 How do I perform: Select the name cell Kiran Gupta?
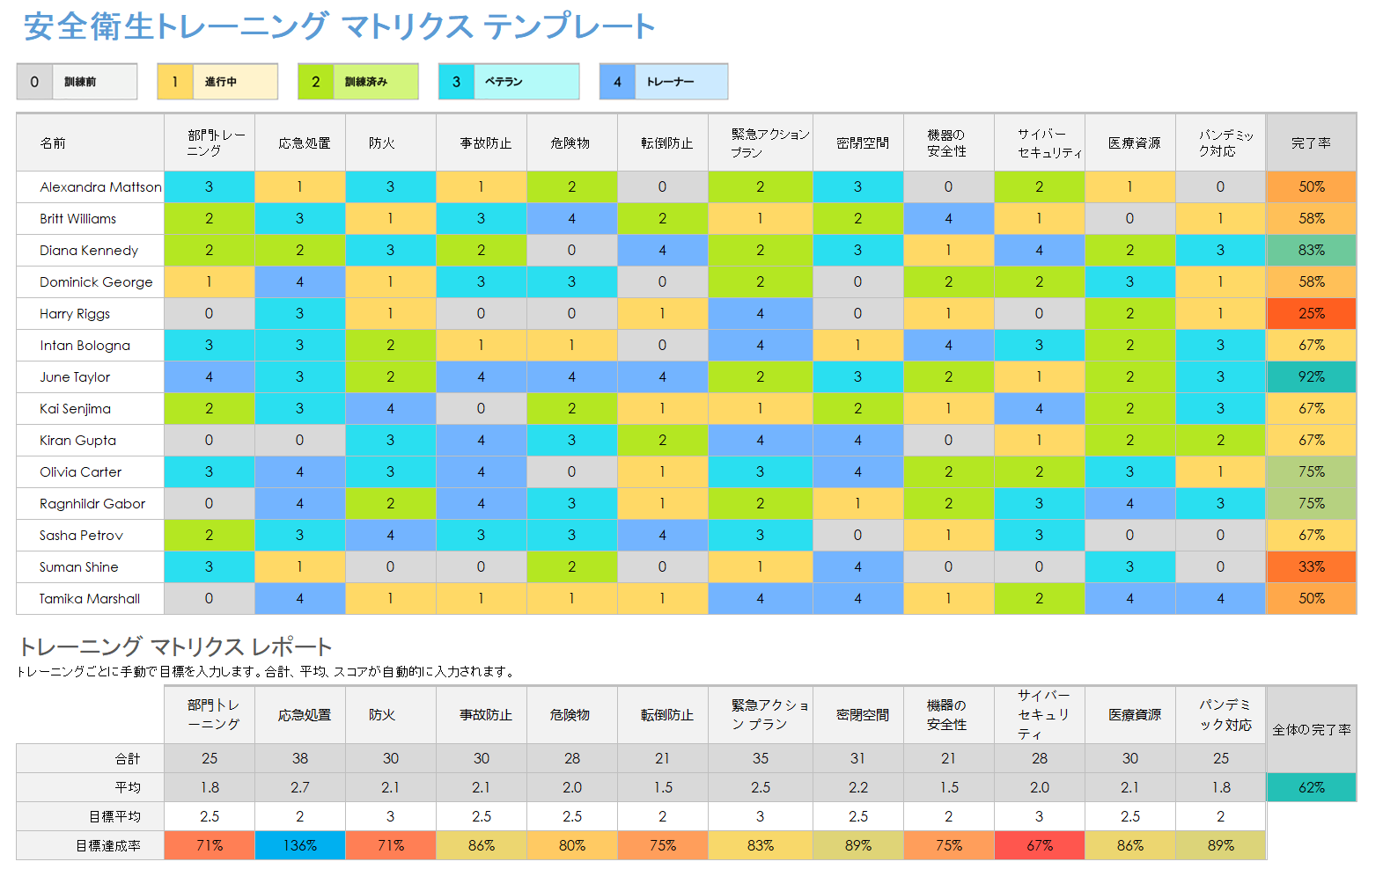click(91, 440)
